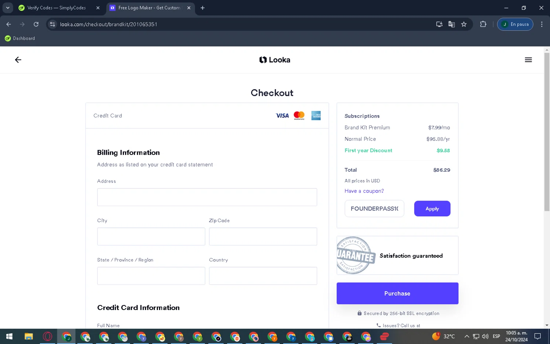Click the Credit Card section label
The width and height of the screenshot is (550, 344).
pos(107,116)
